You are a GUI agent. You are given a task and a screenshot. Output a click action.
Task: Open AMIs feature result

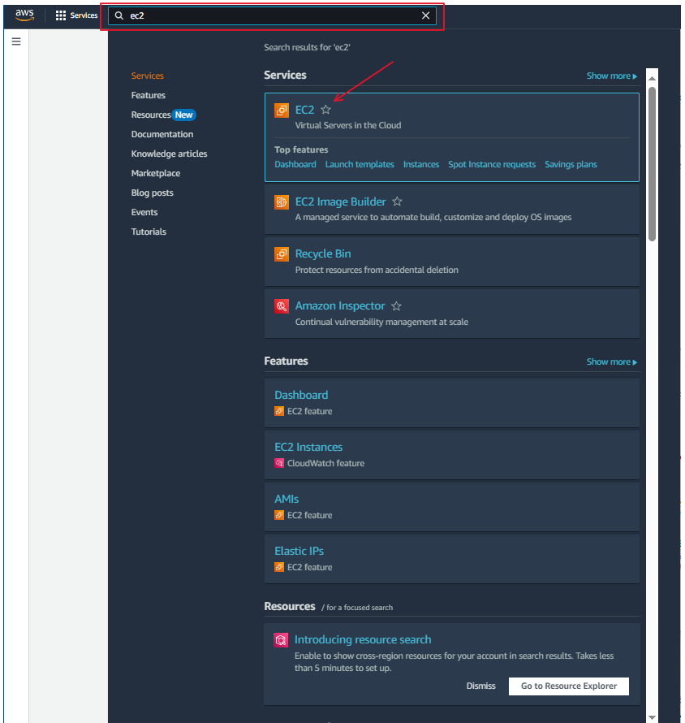(286, 499)
